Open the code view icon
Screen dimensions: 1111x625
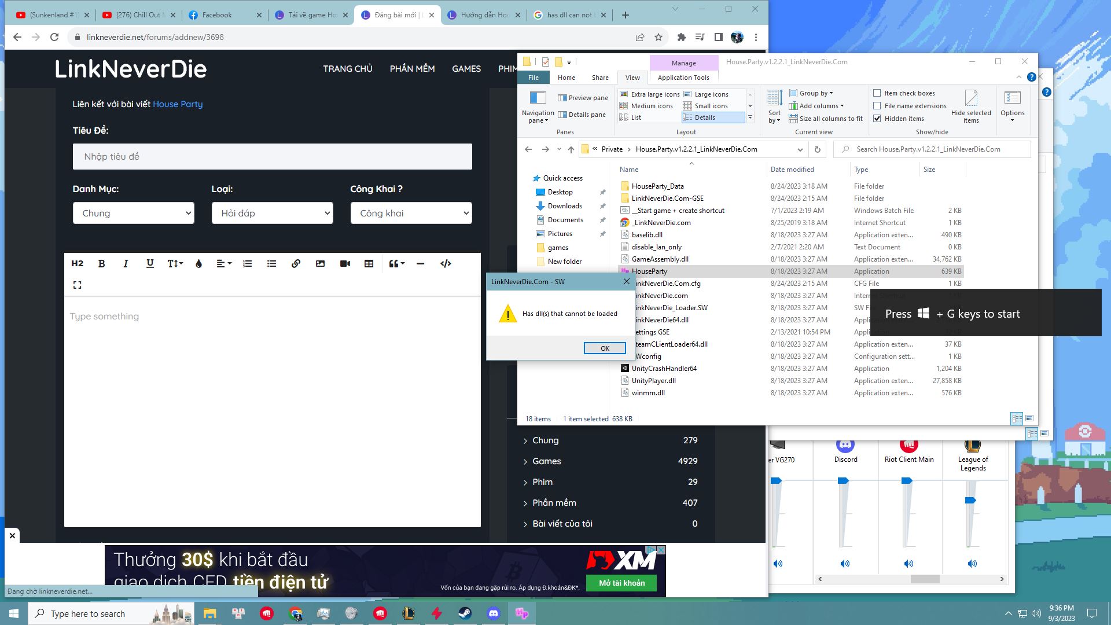click(446, 264)
